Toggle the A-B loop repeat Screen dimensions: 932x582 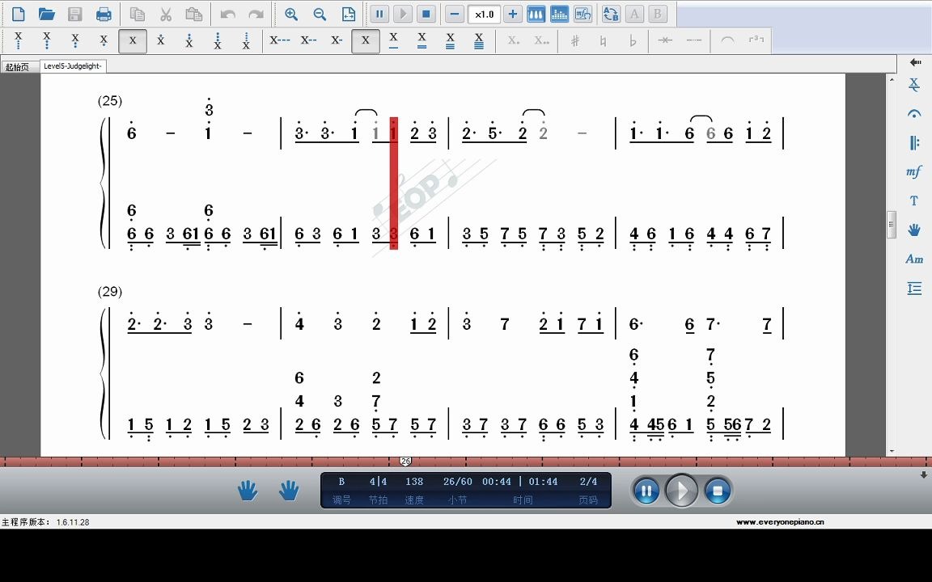(x=611, y=14)
